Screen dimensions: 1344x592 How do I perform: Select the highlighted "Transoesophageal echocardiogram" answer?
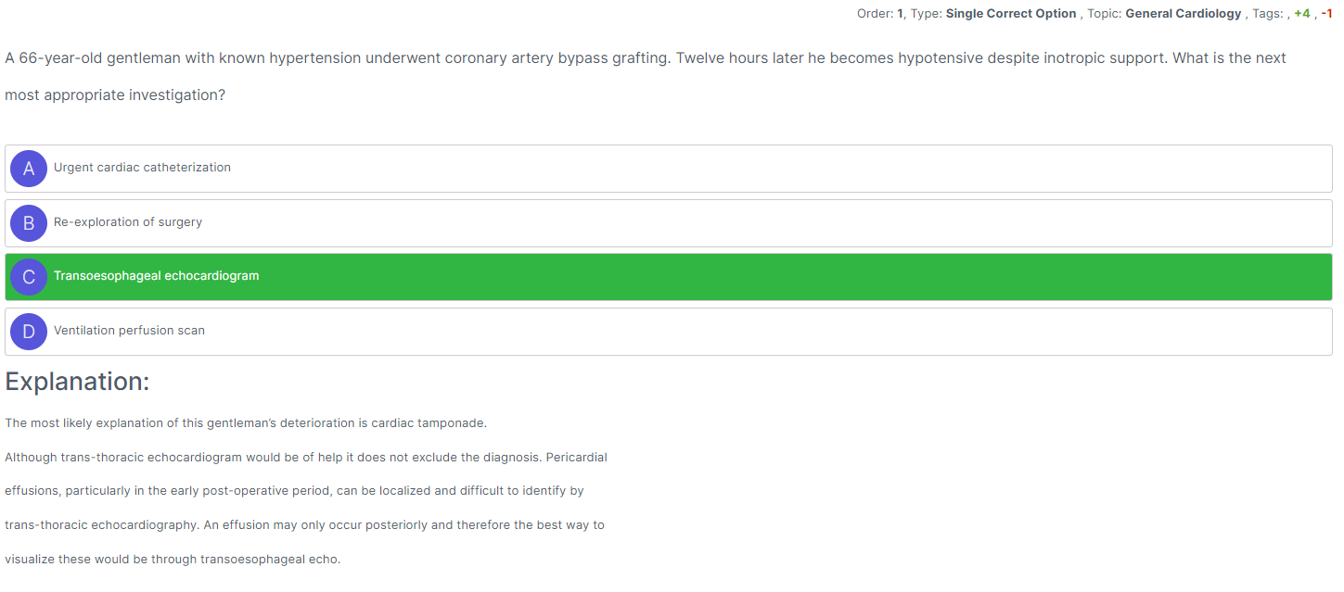tap(157, 276)
